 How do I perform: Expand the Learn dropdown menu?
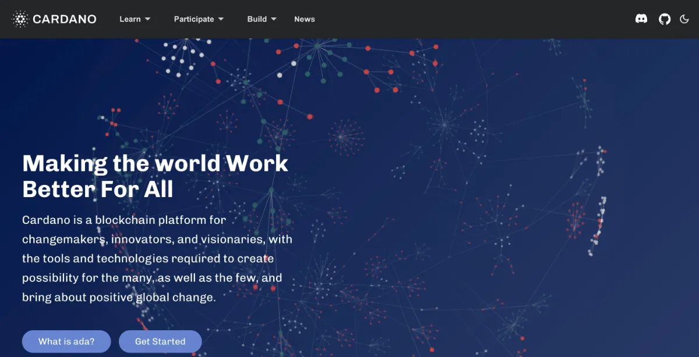coord(135,19)
